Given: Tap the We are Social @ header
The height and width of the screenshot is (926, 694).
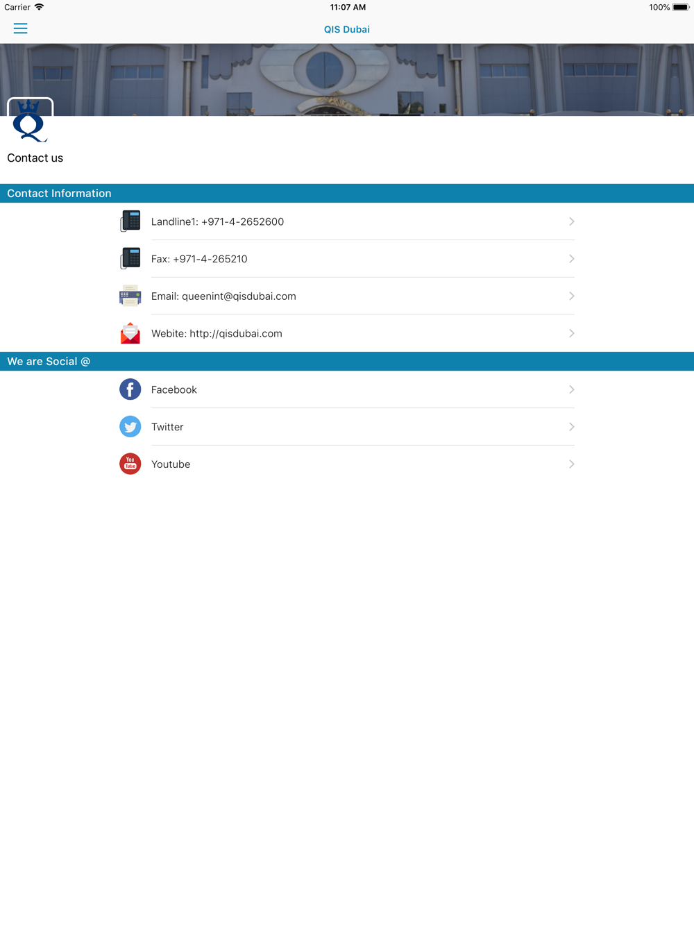Looking at the screenshot, I should (347, 361).
